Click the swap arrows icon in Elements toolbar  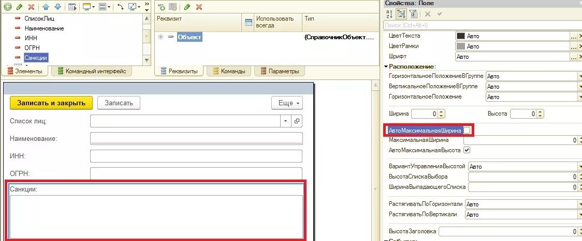[x=121, y=7]
